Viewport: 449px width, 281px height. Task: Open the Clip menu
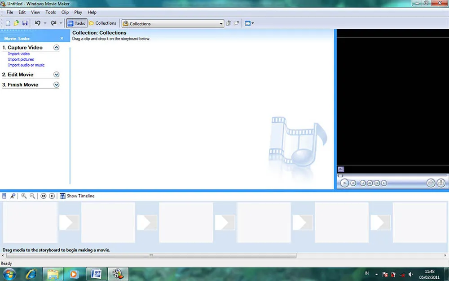(65, 12)
